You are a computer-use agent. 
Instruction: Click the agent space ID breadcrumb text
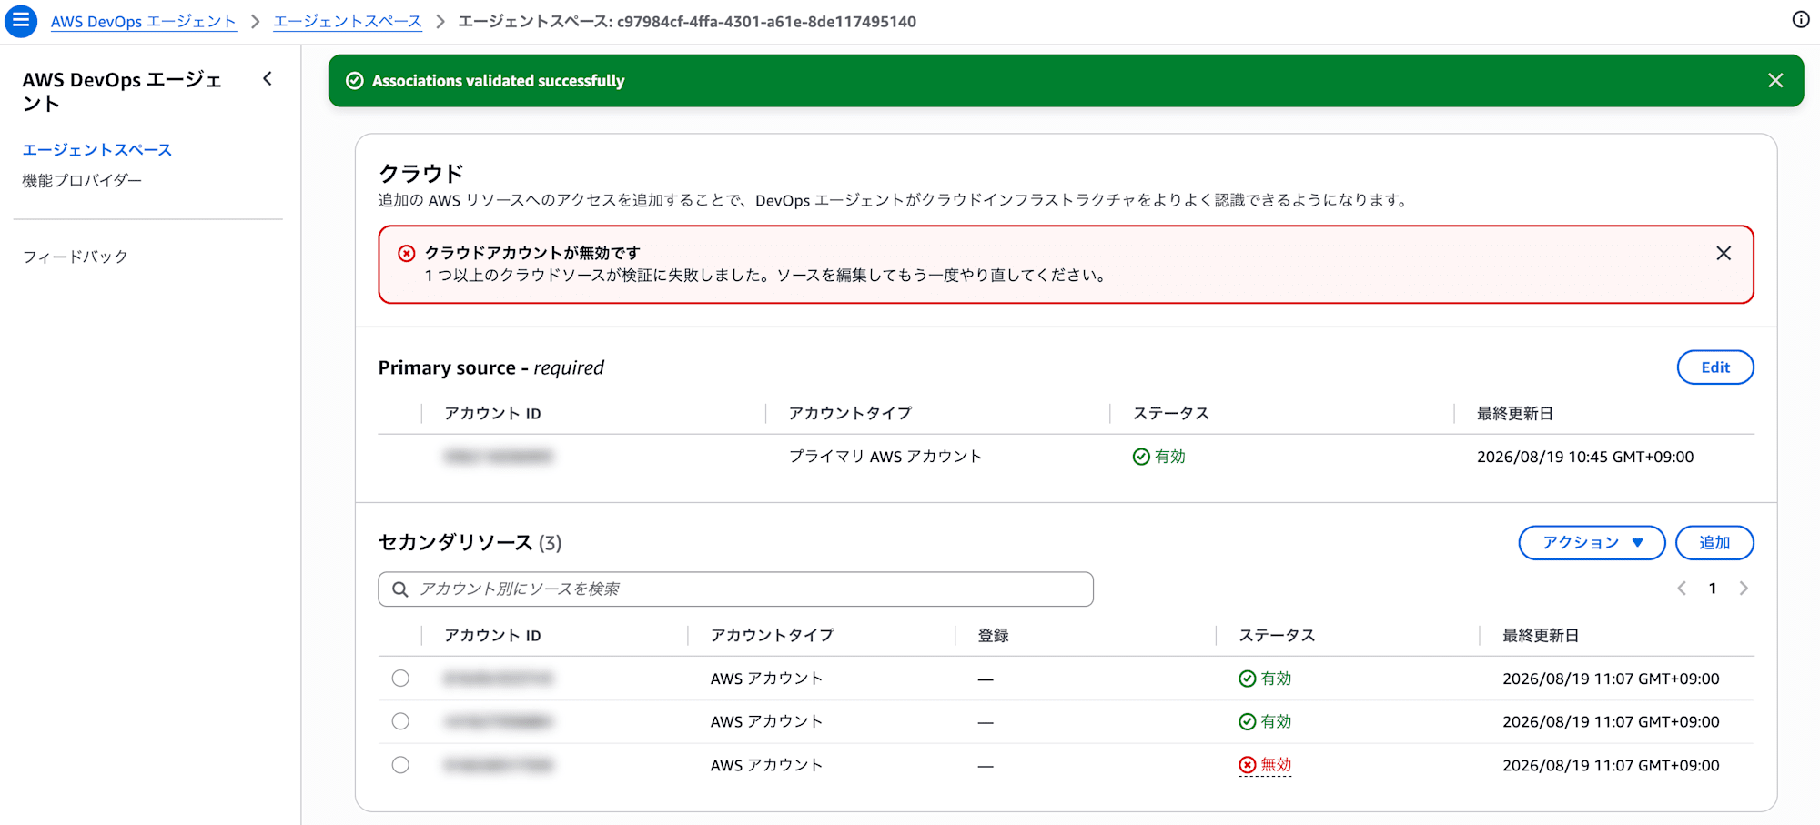point(687,21)
